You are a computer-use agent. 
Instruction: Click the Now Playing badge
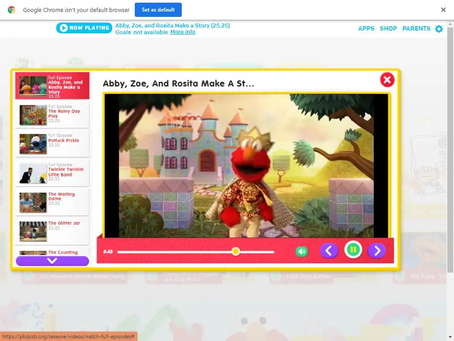[x=84, y=28]
